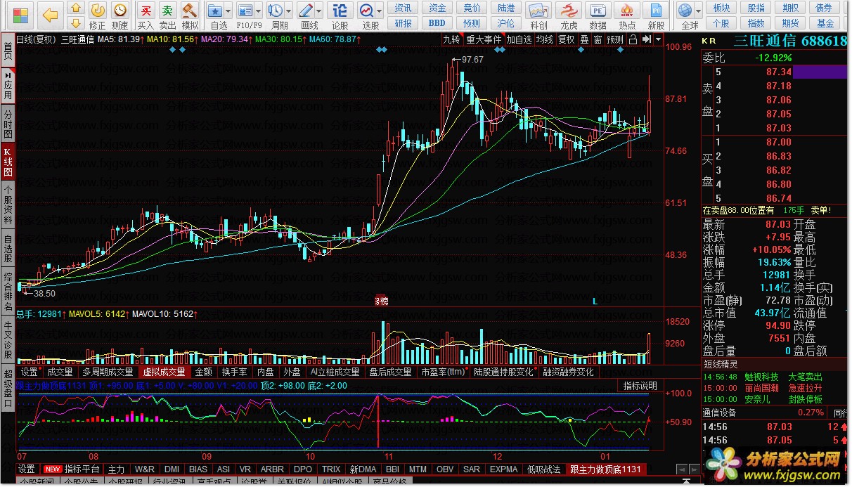Open the 选股 stock screener icon
Viewport: 852px width, 487px height.
pyautogui.click(x=366, y=11)
